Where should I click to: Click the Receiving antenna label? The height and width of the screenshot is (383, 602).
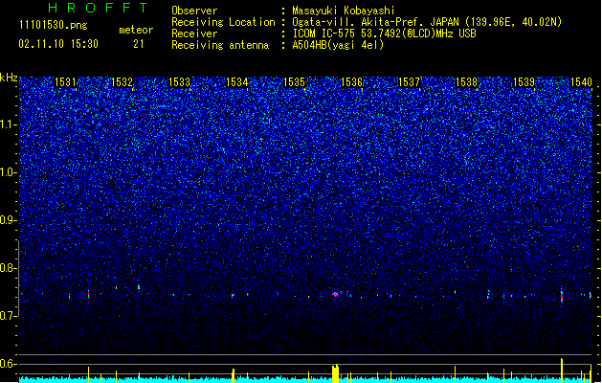220,45
